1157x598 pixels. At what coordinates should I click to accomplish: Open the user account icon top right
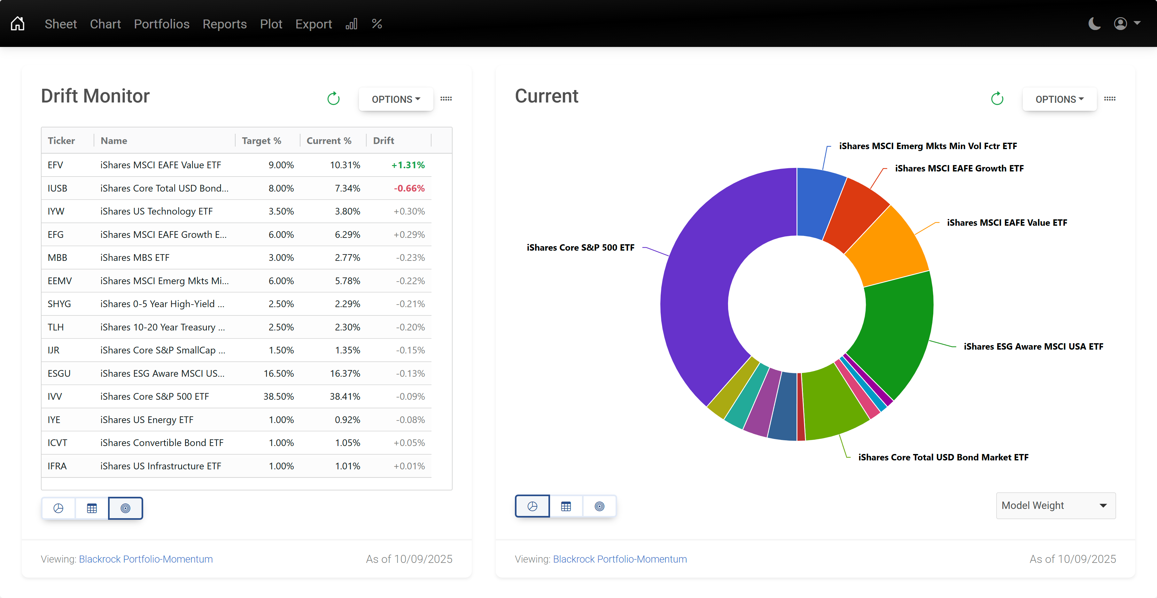1121,24
